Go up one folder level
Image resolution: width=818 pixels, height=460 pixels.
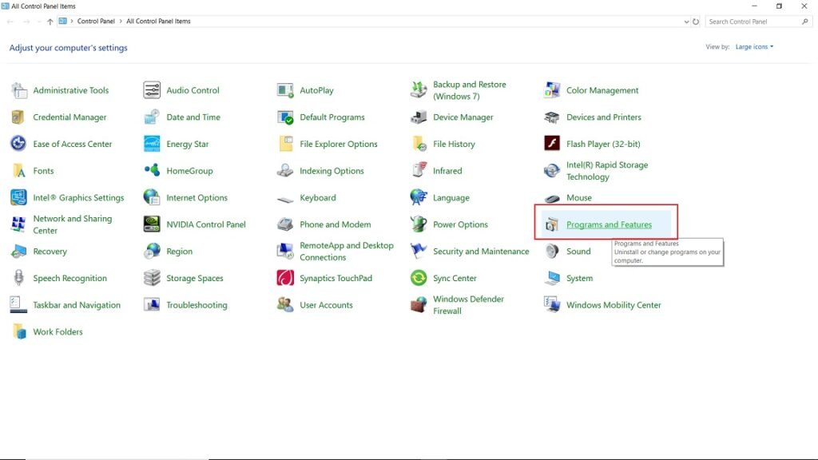[50, 22]
